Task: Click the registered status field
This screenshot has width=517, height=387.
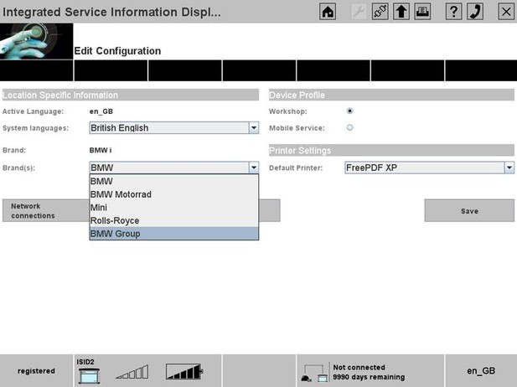Action: (x=36, y=371)
